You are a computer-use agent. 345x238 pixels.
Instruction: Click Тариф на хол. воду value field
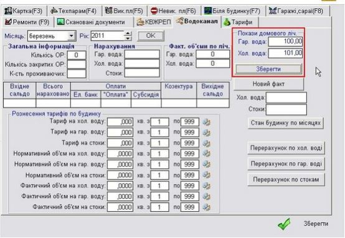pos(120,122)
